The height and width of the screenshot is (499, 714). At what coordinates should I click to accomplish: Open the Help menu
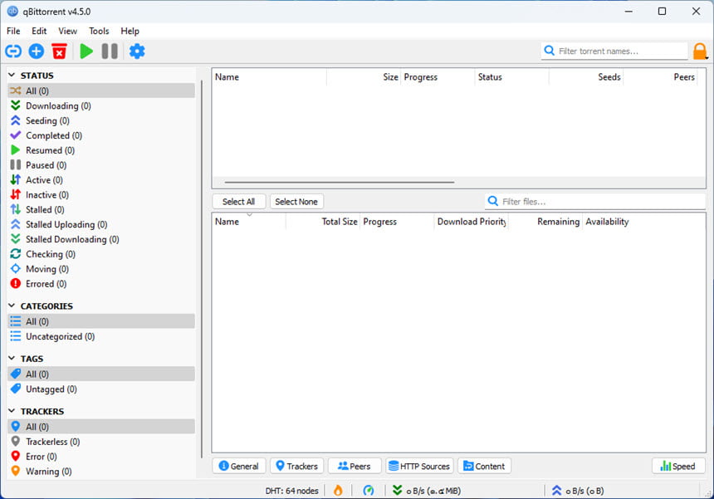[x=130, y=31]
